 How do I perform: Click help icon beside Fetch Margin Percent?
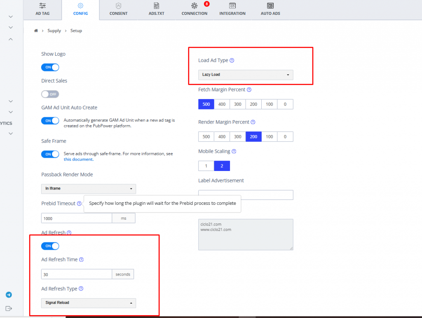click(249, 90)
